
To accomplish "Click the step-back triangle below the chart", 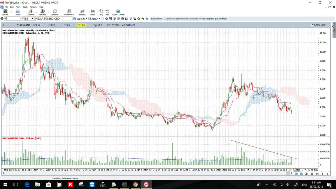I will (322, 174).
